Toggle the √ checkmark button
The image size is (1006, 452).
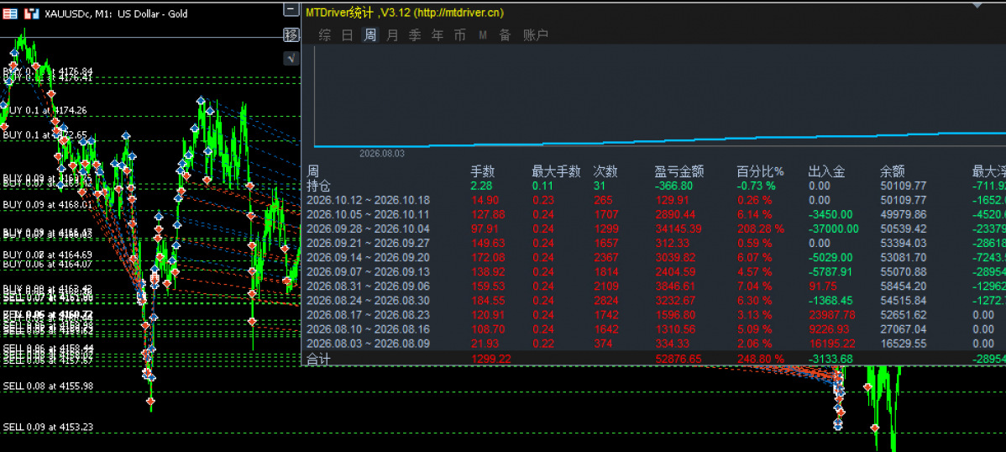coord(292,59)
